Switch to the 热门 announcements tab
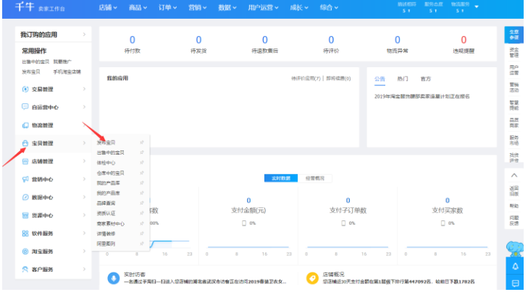This screenshot has width=528, height=292. point(402,78)
